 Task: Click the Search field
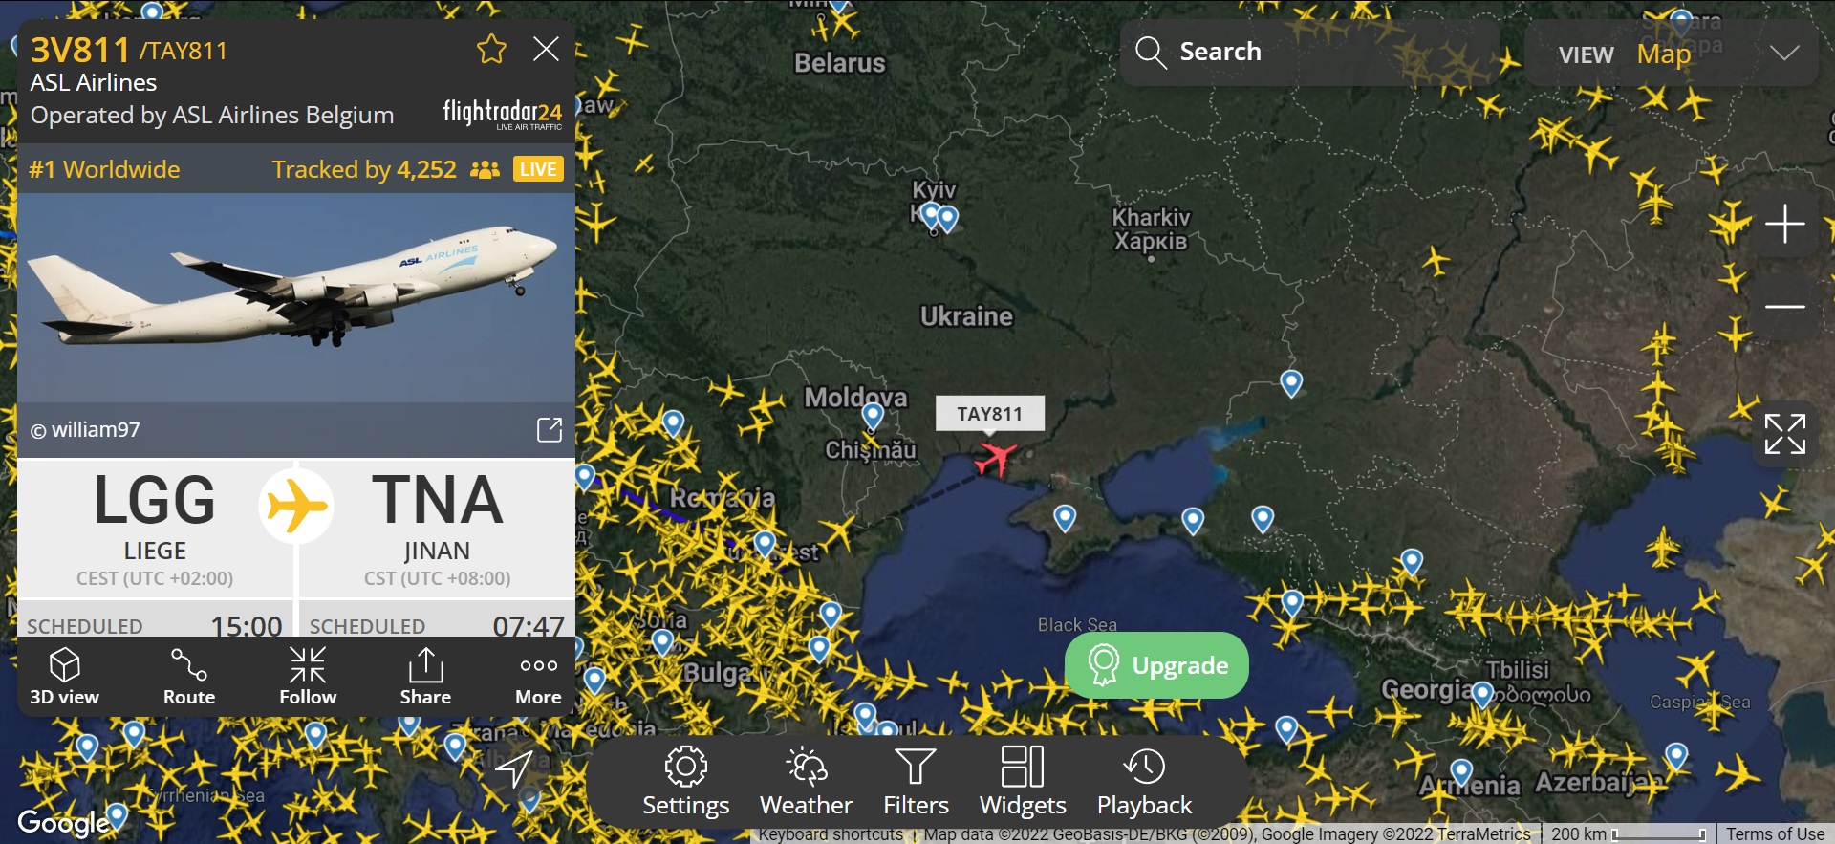1309,52
